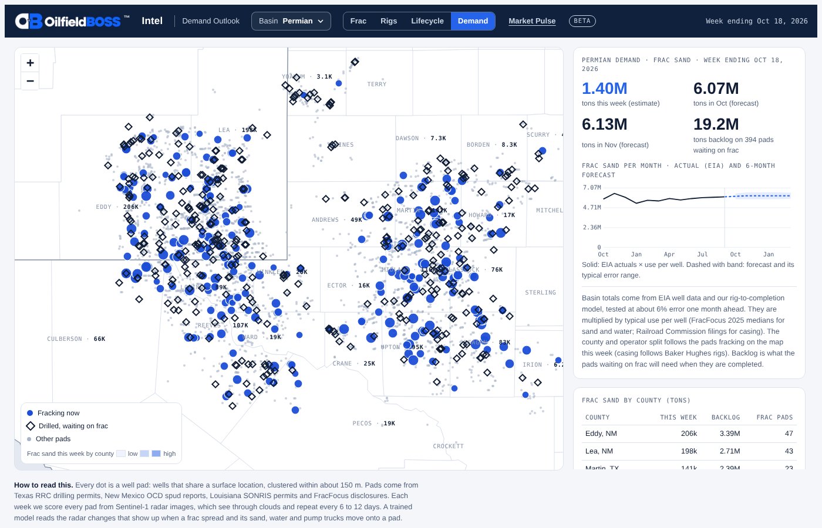Image resolution: width=822 pixels, height=528 pixels.
Task: Click the EDDY 206K map label
Action: point(117,207)
